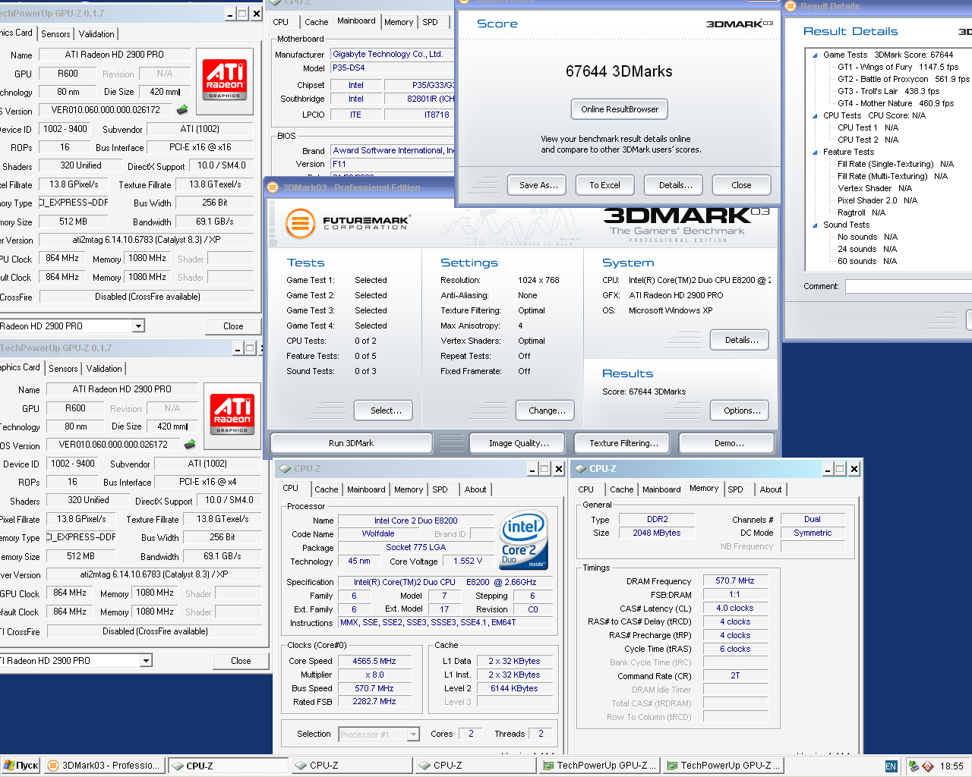Select the 24 sounds N/A row
972x777 pixels.
(x=867, y=249)
